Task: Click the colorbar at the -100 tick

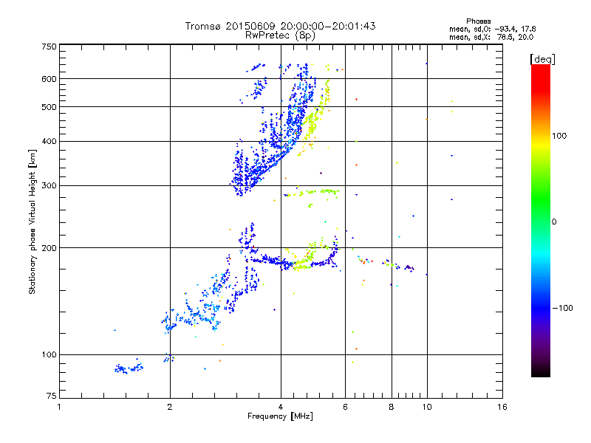Action: 541,308
